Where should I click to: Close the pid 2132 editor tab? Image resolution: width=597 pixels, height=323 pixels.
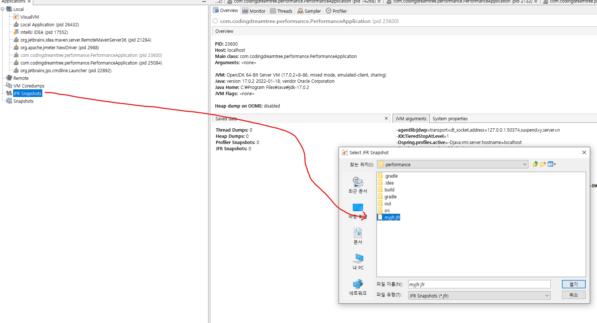tap(536, 1)
